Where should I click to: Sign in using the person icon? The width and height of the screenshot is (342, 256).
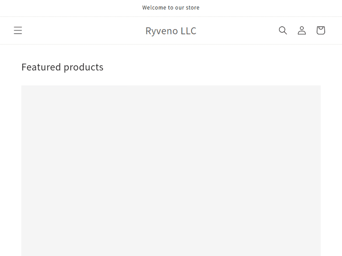point(302,30)
